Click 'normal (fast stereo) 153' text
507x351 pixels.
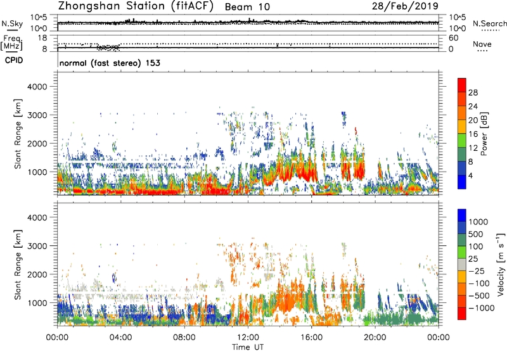pos(110,63)
